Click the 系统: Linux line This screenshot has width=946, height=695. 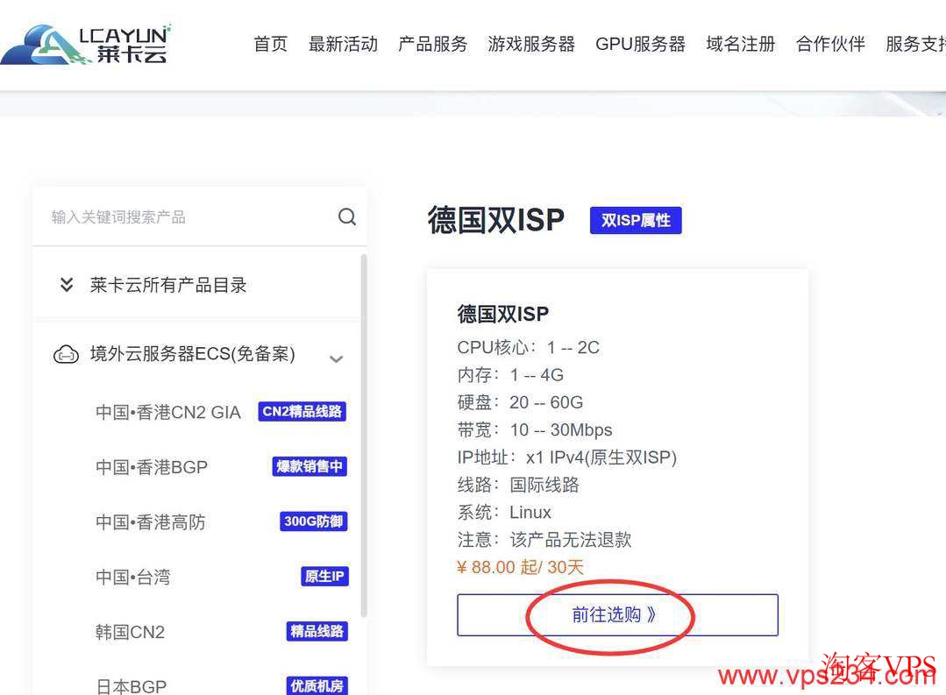point(504,512)
